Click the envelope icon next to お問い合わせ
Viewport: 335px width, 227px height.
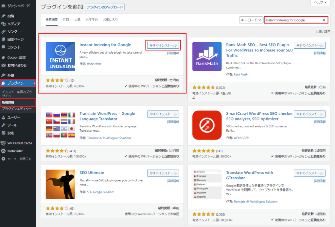[x=3, y=65]
